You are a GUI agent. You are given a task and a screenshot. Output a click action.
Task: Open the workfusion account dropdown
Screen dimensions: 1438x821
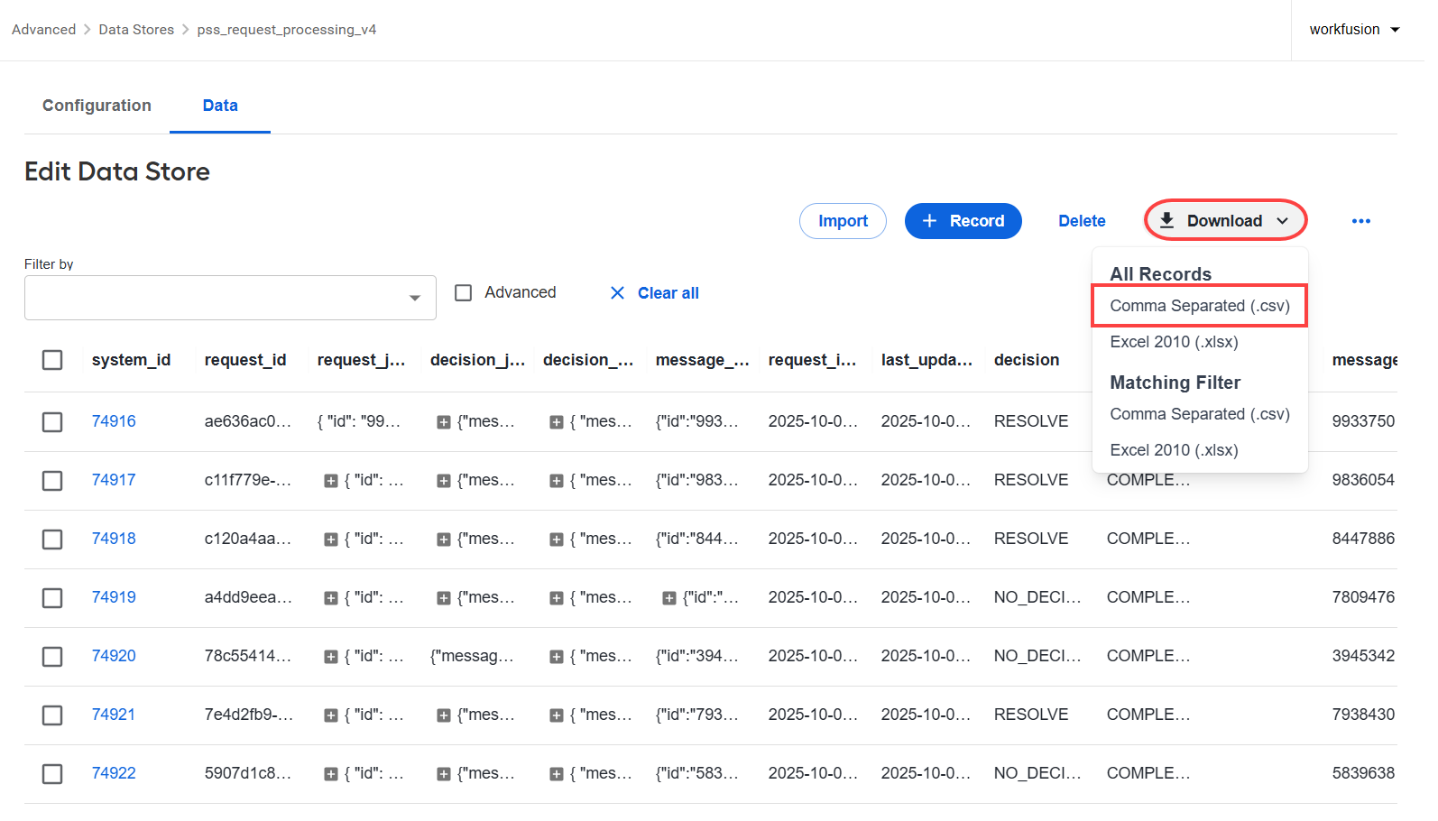[x=1354, y=30]
